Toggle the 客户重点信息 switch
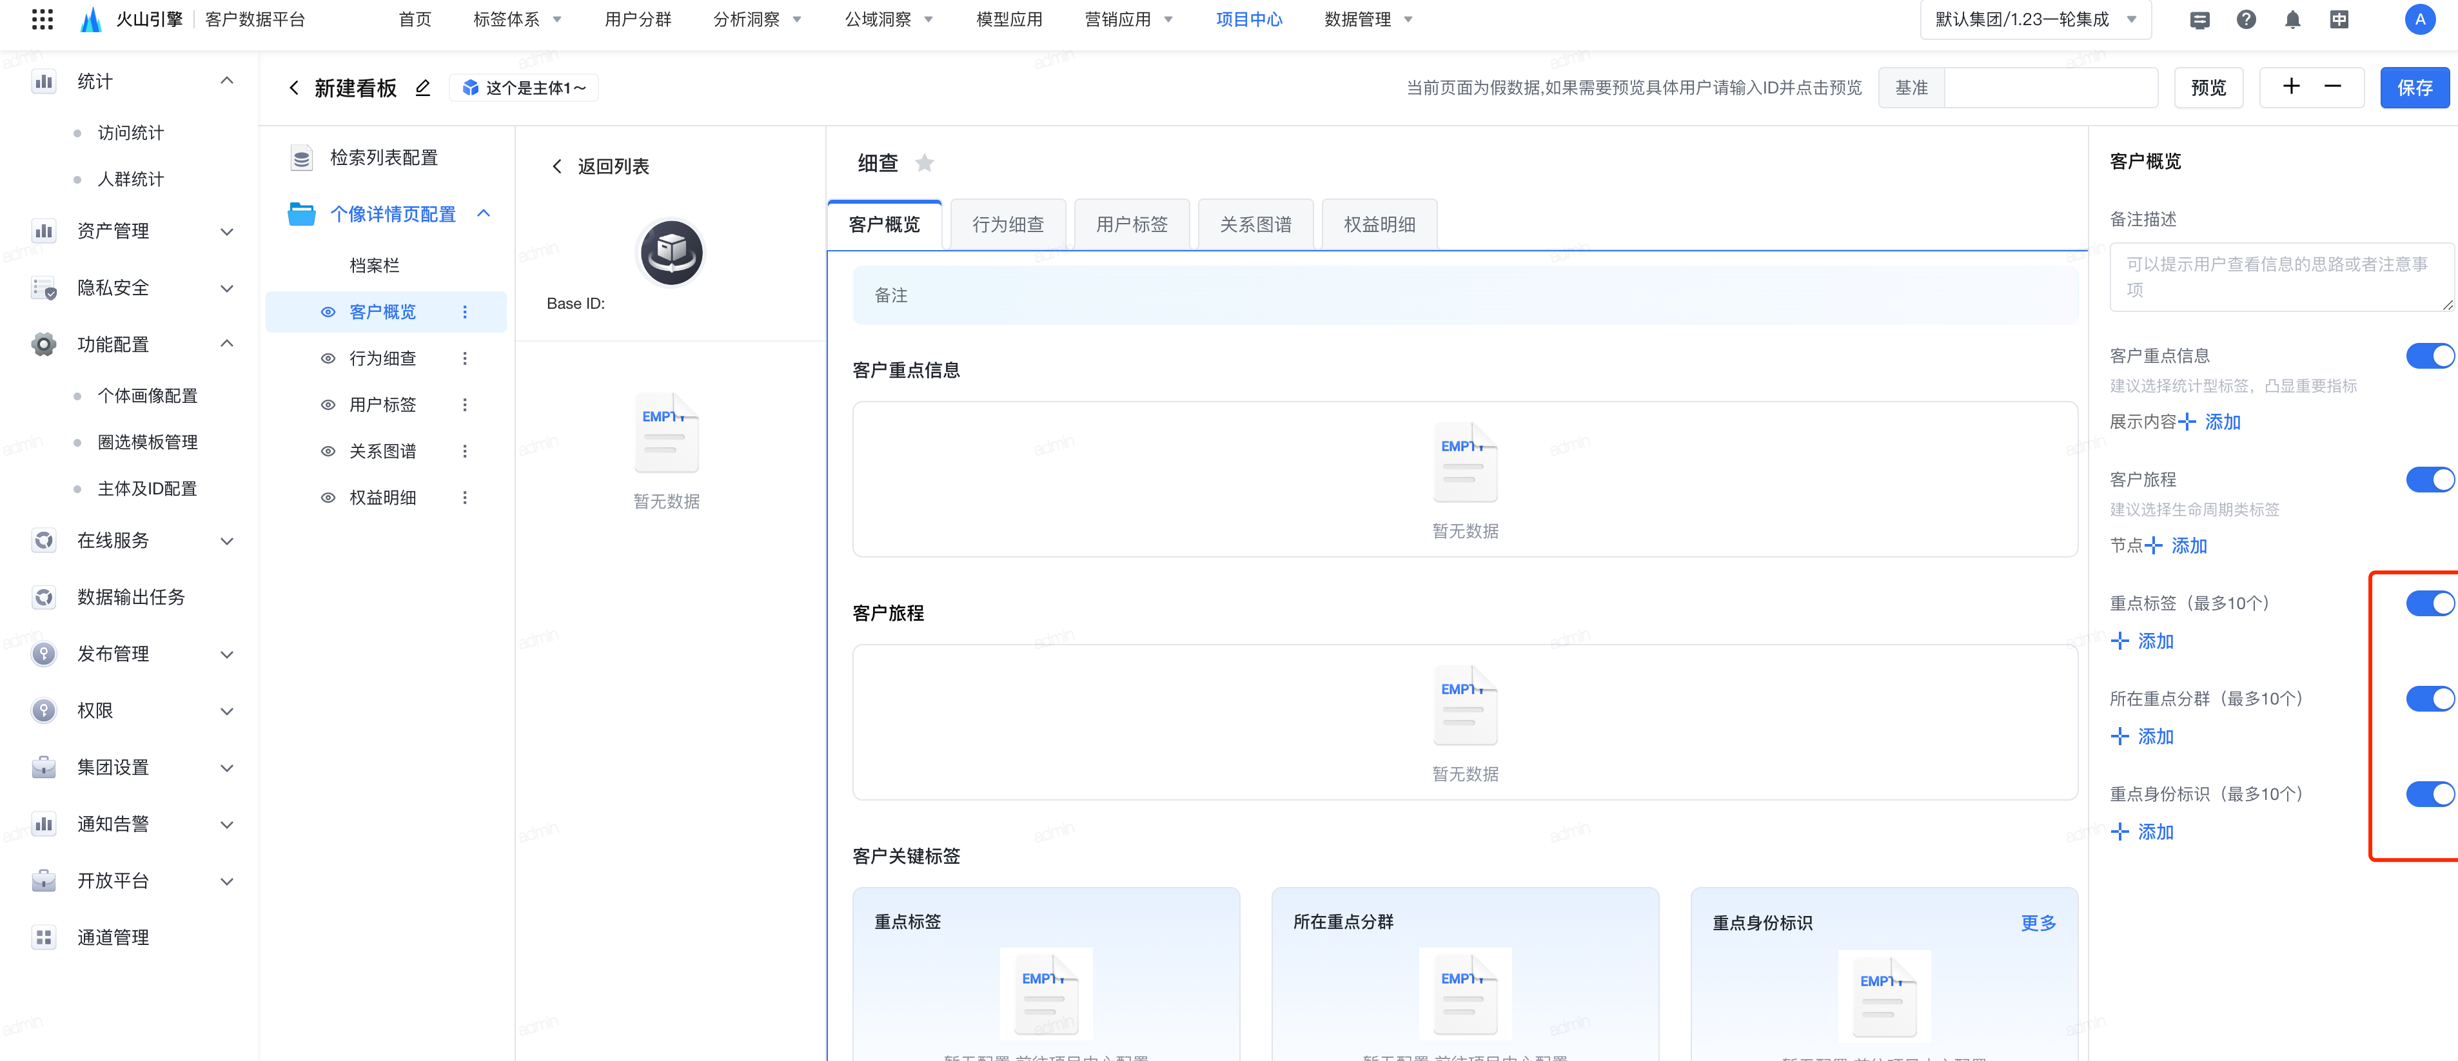This screenshot has height=1061, width=2458. (x=2430, y=356)
